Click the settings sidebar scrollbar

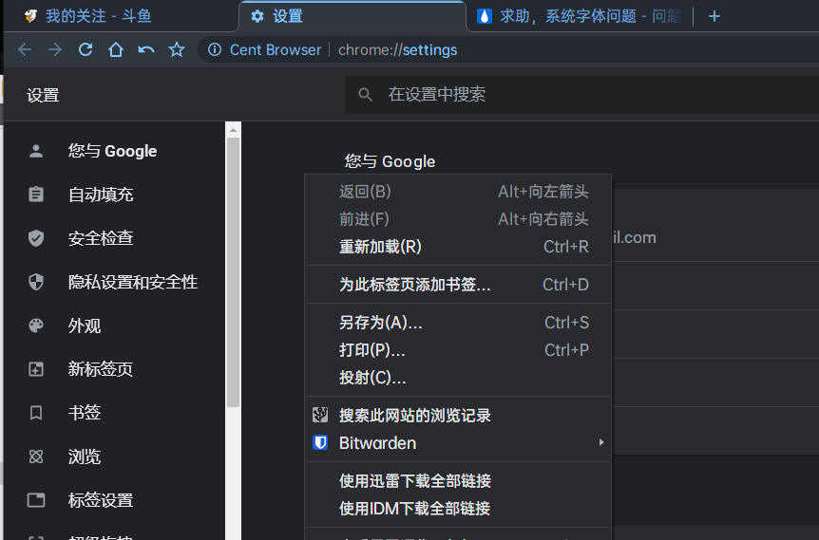(233, 275)
